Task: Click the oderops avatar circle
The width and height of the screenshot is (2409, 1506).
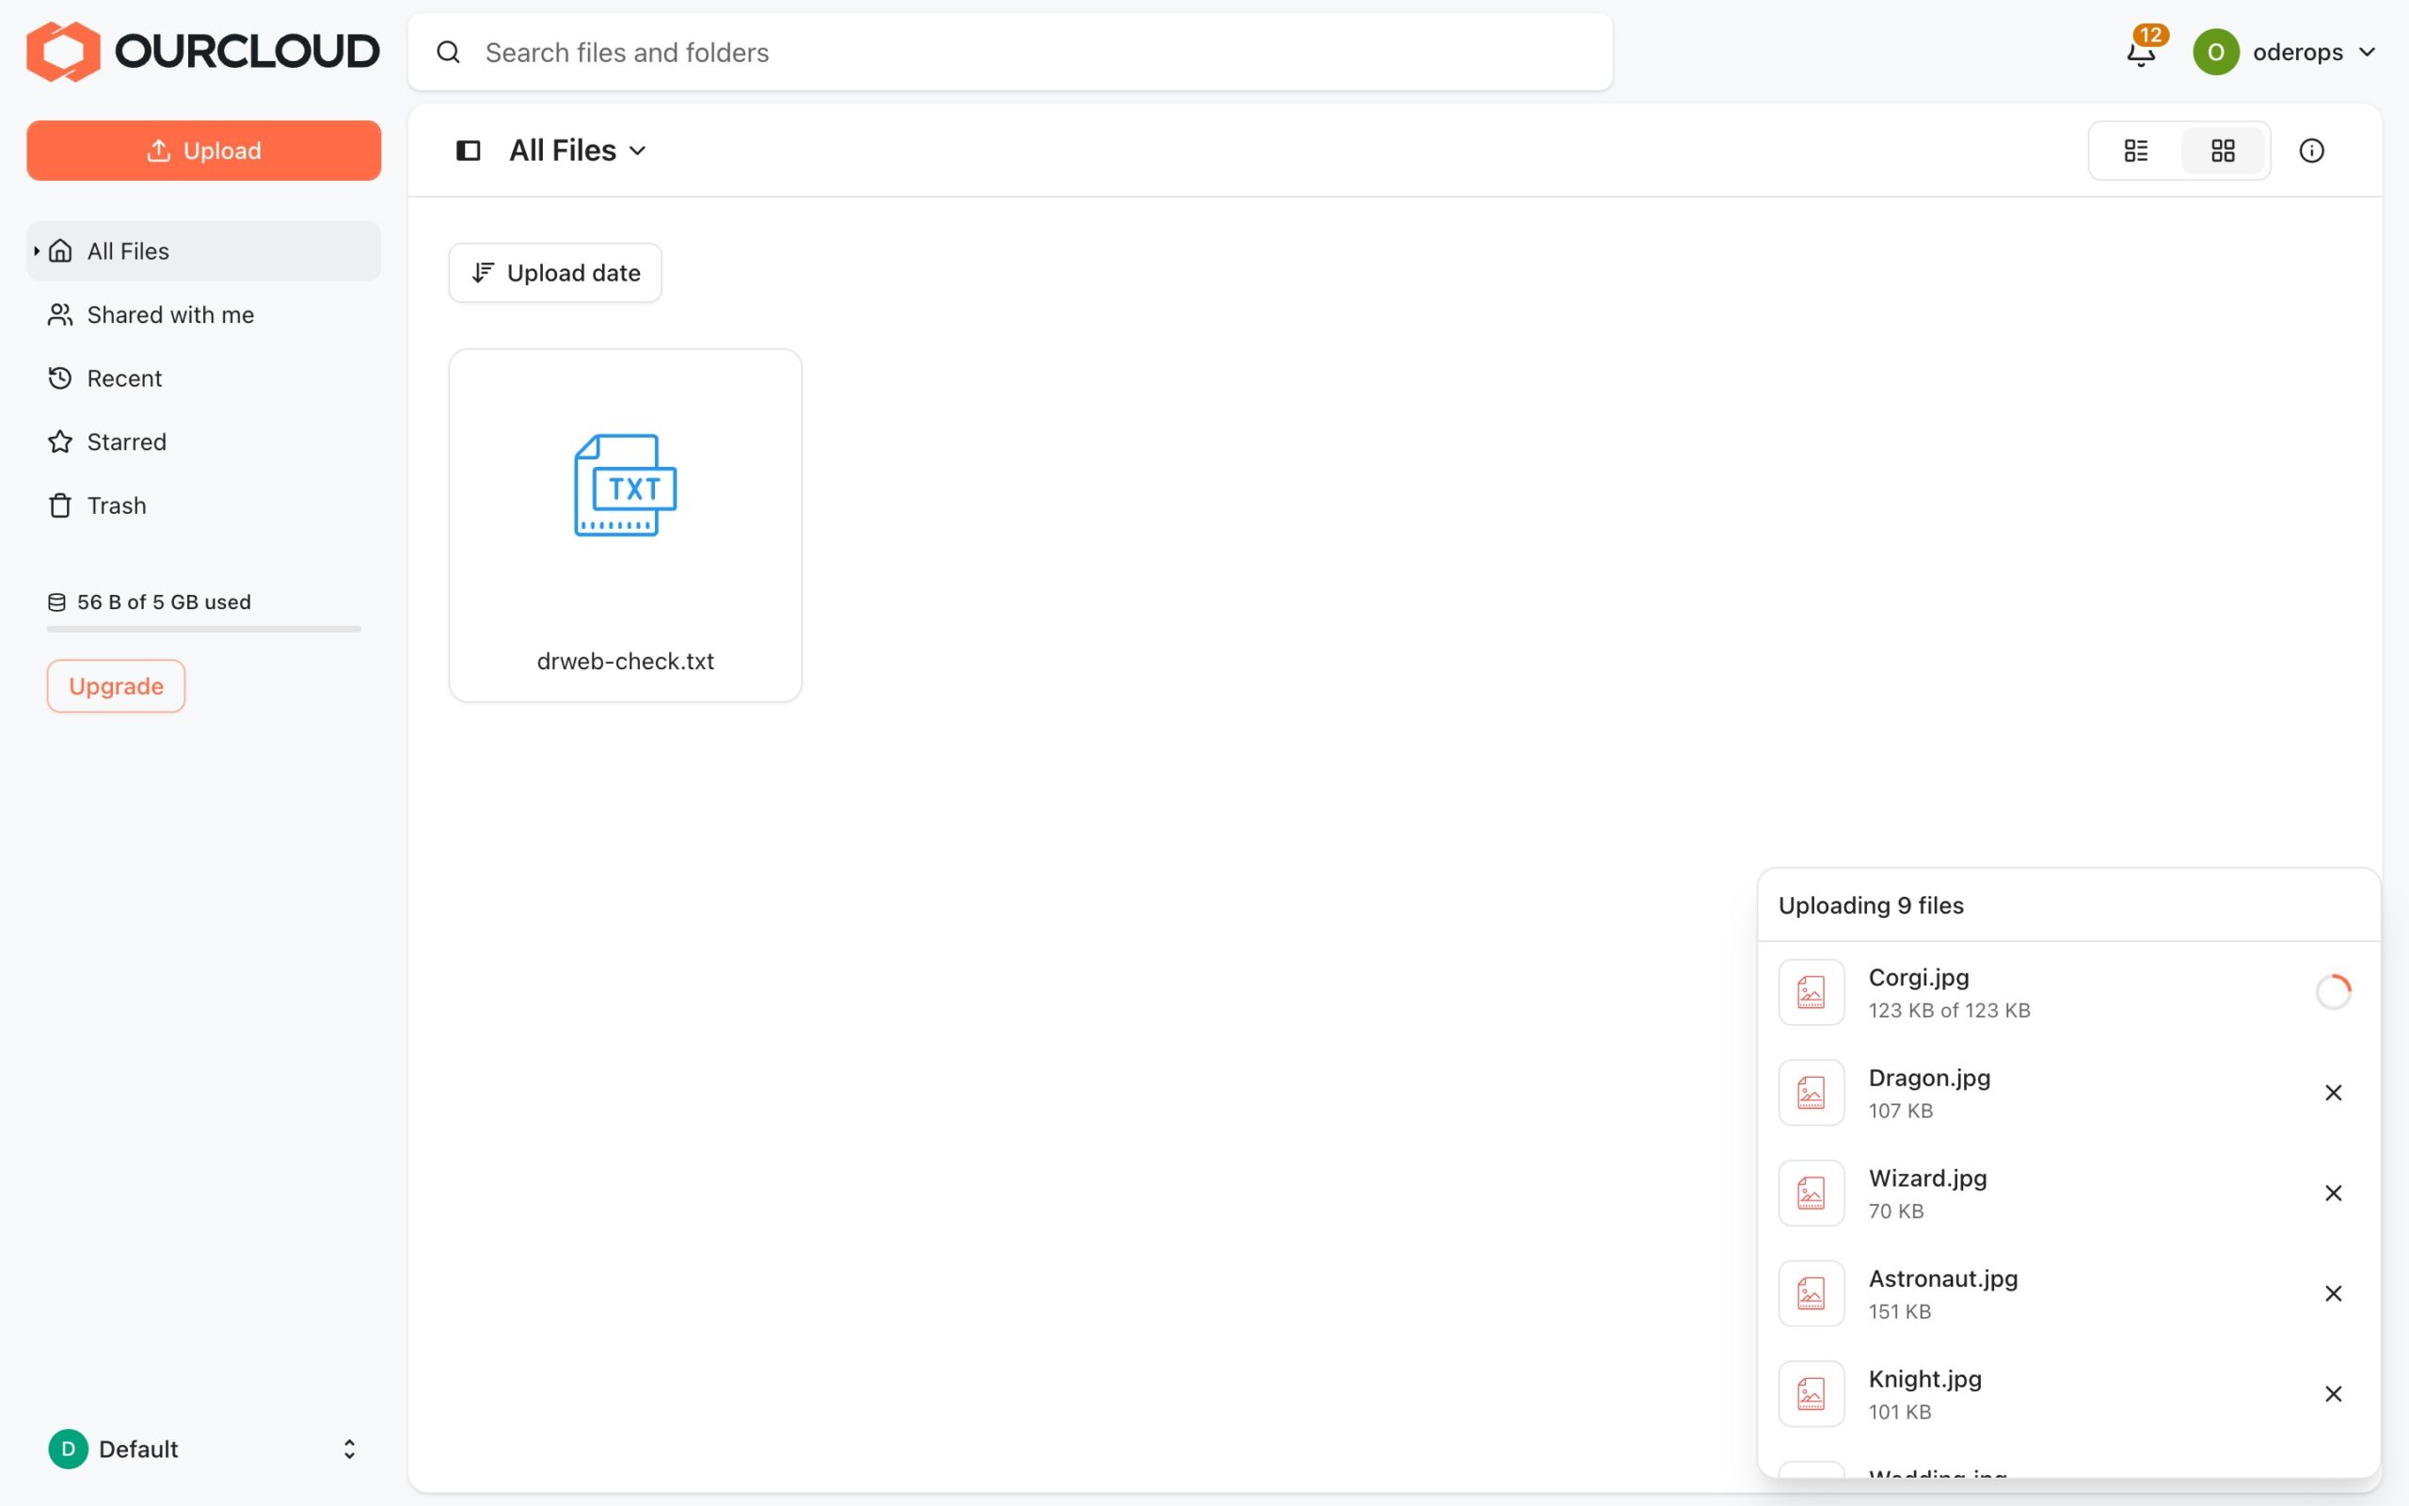Action: tap(2215, 52)
